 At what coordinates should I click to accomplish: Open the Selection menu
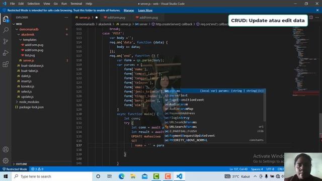coord(34,4)
